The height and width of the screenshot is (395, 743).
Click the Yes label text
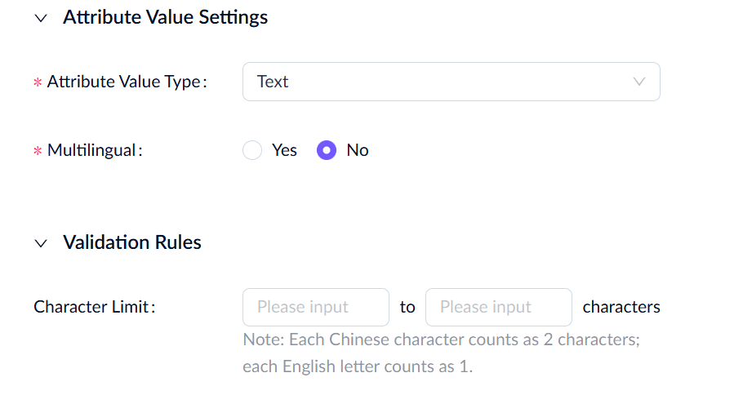(x=284, y=150)
